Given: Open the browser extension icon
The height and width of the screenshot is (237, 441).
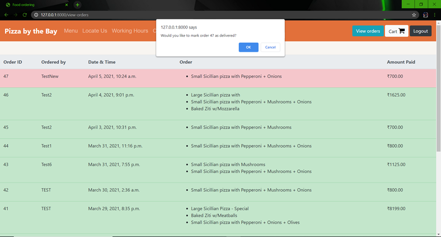Looking at the screenshot, I should click(x=426, y=15).
